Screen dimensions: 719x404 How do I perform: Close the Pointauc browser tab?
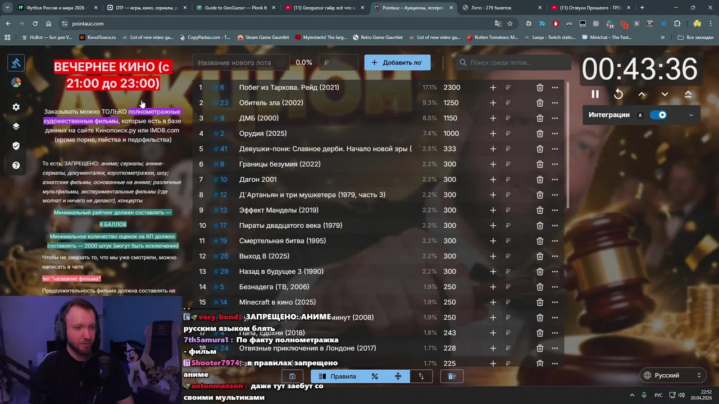point(451,8)
